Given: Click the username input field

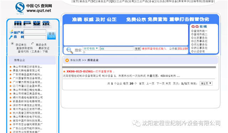Looking at the screenshot, I should pyautogui.click(x=35, y=32).
